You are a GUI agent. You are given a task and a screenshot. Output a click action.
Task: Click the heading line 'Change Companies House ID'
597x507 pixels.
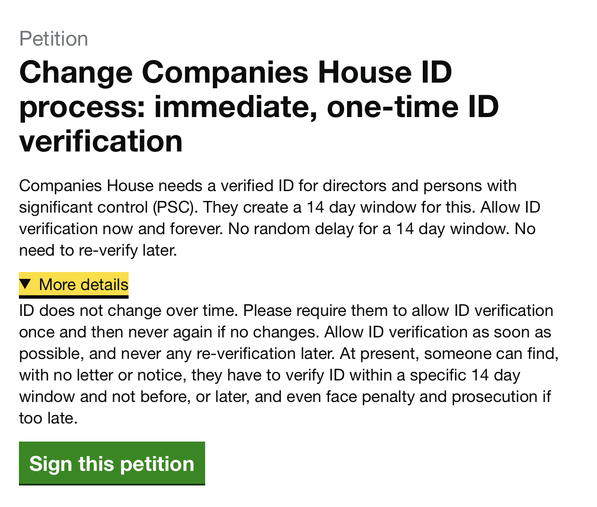235,72
